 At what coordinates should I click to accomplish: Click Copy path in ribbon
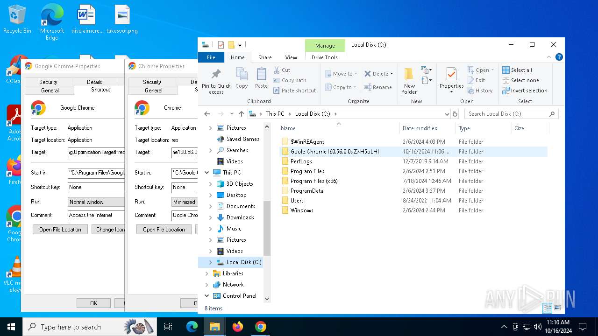[290, 80]
